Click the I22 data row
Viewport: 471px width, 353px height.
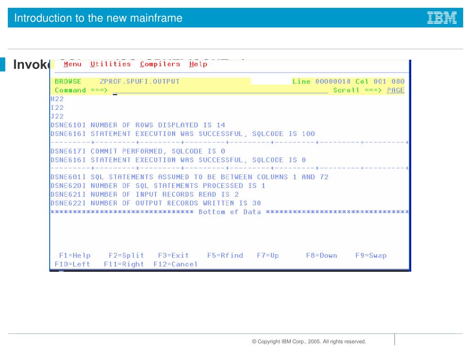57,108
